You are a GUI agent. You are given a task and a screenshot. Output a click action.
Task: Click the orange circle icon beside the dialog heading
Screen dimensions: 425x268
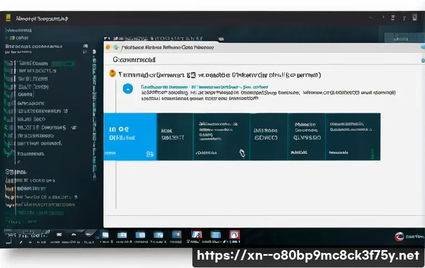tap(112, 73)
